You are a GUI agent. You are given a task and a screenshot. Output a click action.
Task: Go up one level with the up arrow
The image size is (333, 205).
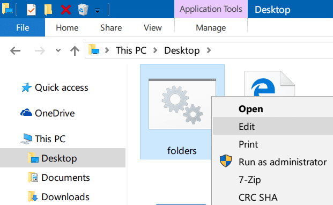pyautogui.click(x=75, y=50)
